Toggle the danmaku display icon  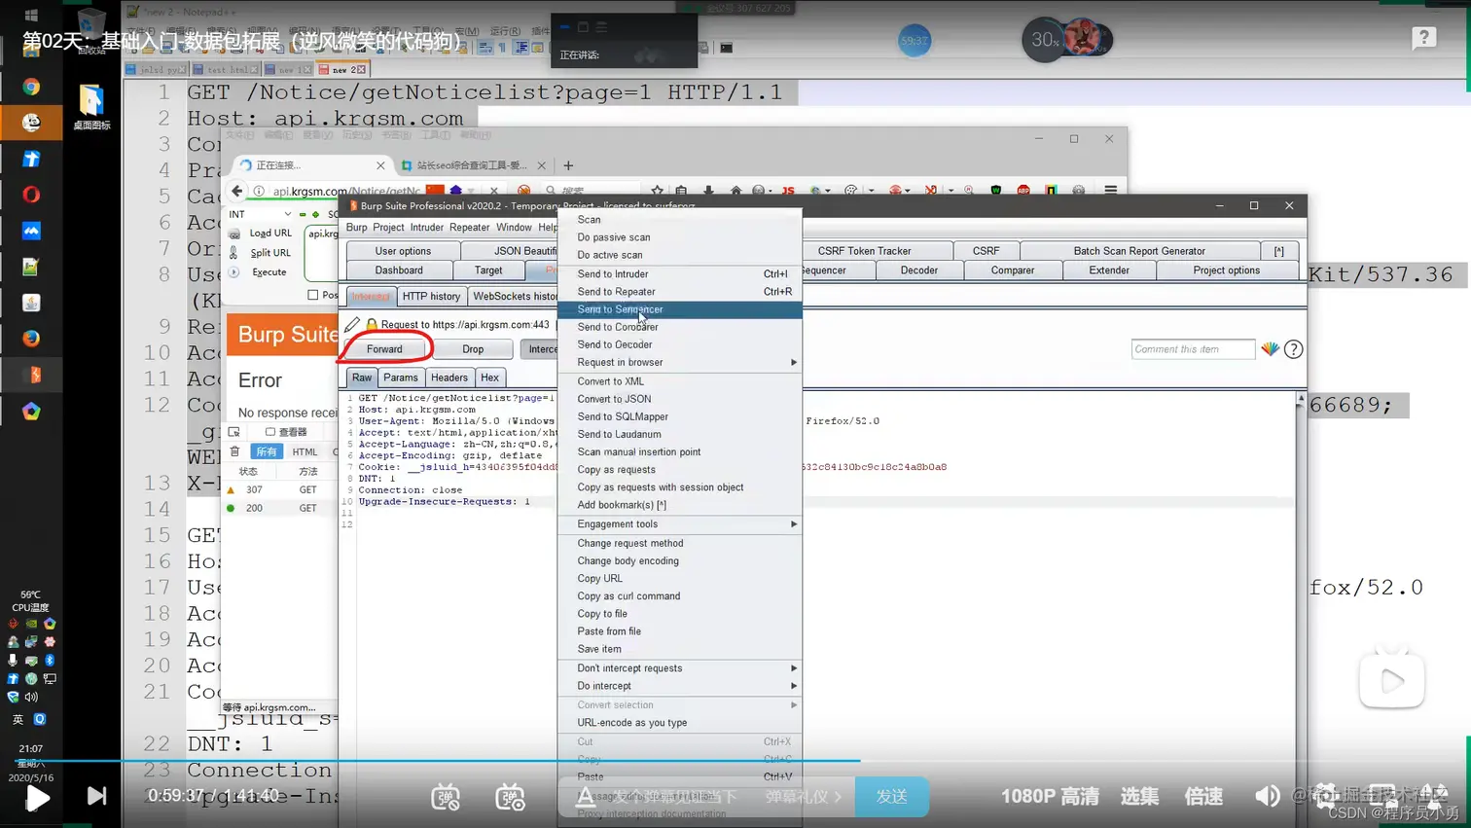(x=446, y=797)
